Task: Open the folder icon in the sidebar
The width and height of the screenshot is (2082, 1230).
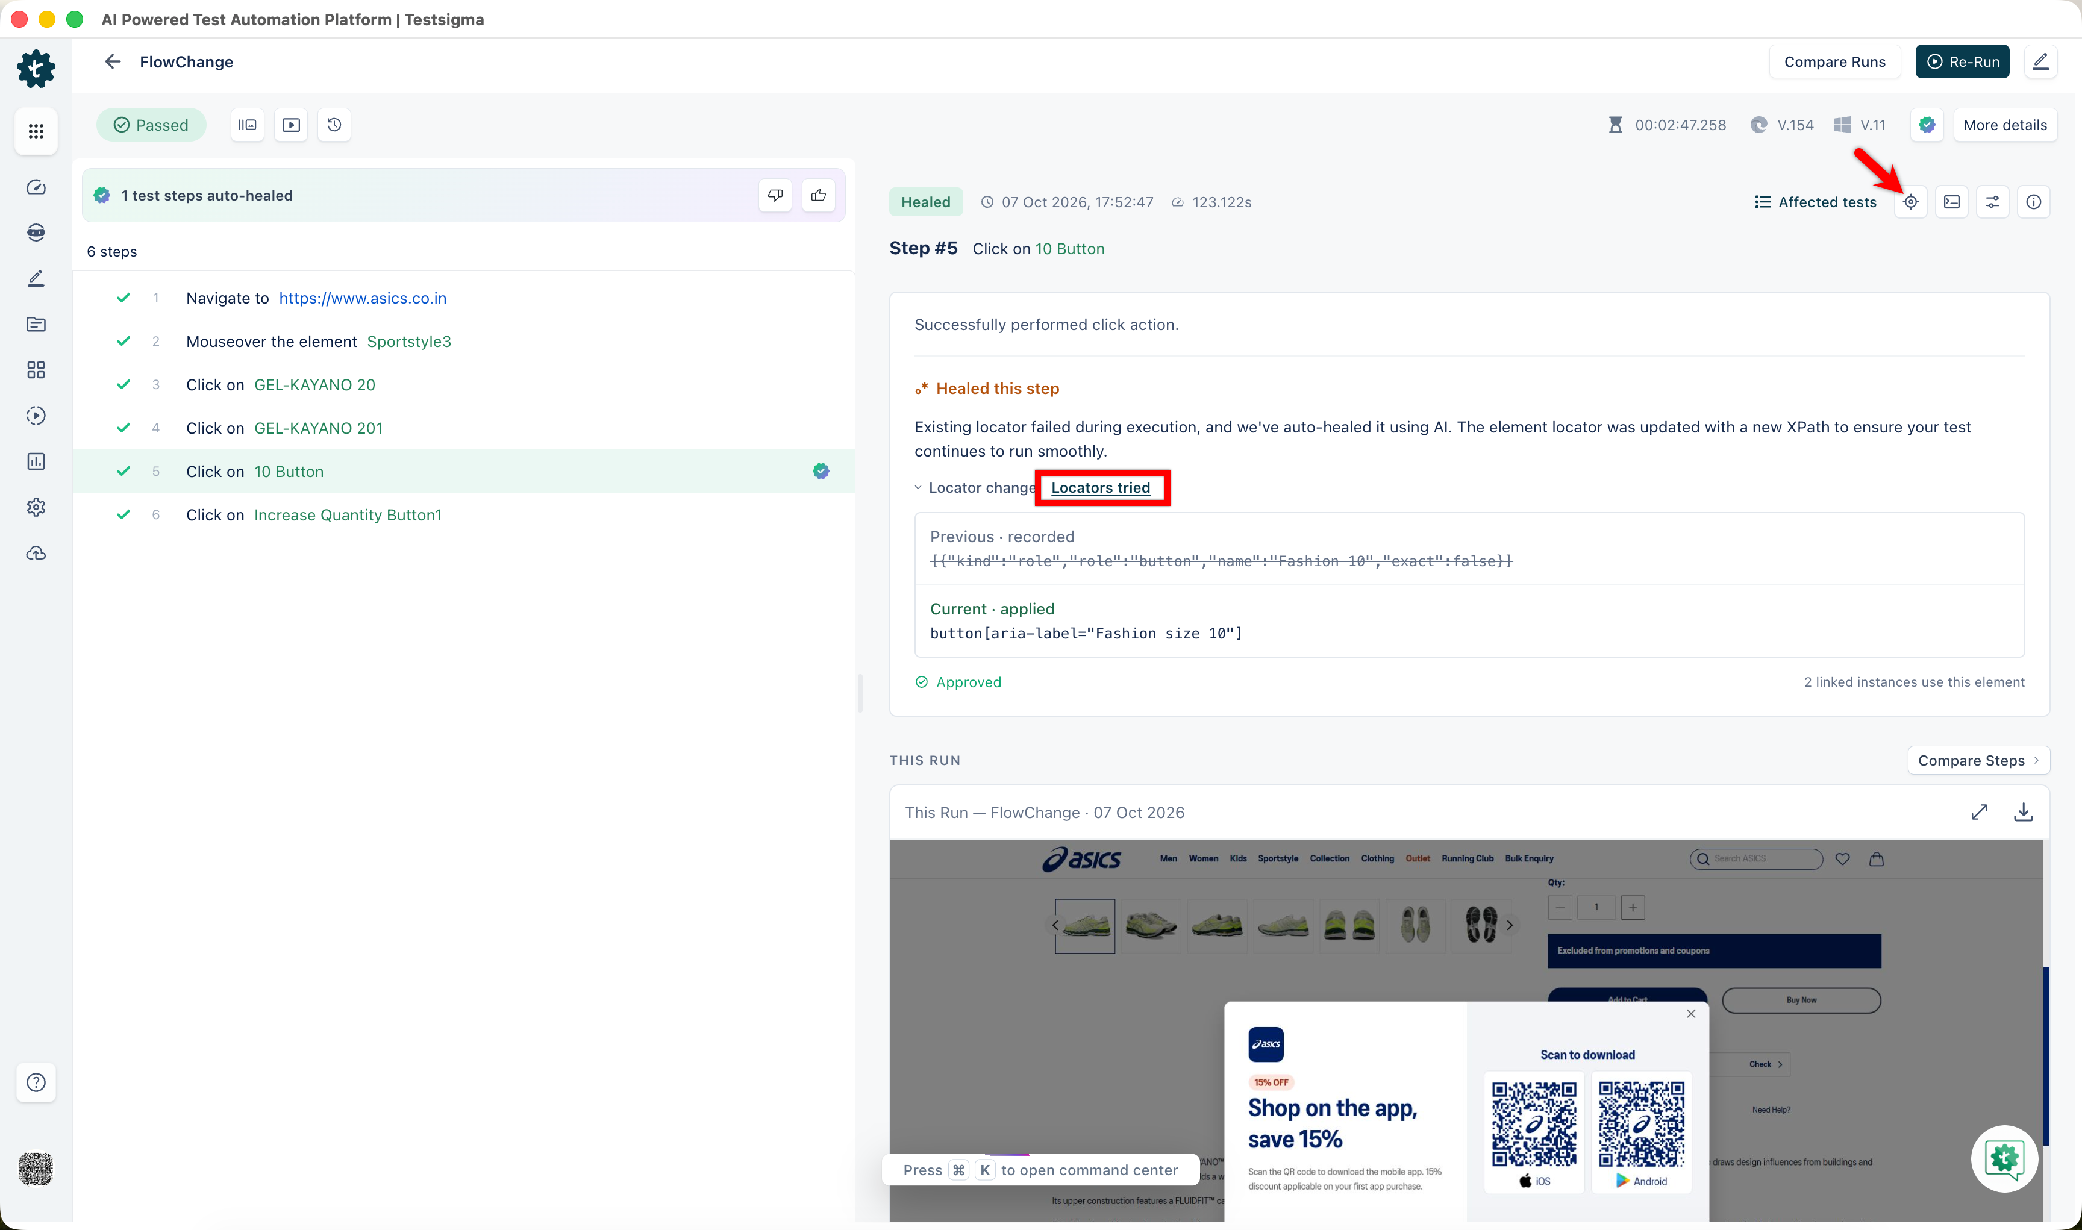Action: [36, 324]
